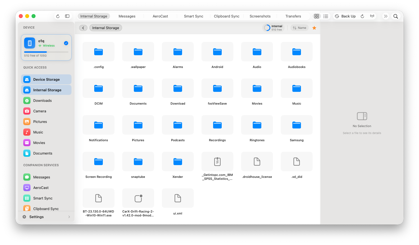Screen dimensions: 419x245
Task: Click the Internal Storage breadcrumb
Action: [x=106, y=28]
